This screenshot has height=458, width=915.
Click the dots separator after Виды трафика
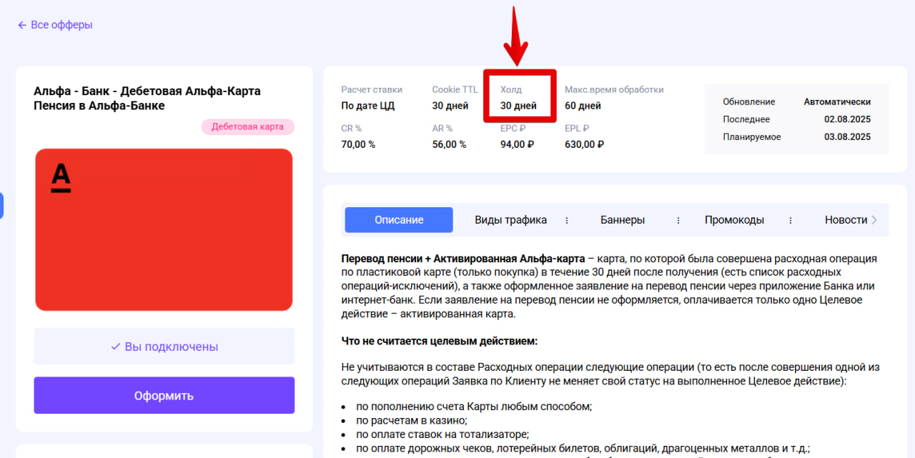coord(567,220)
